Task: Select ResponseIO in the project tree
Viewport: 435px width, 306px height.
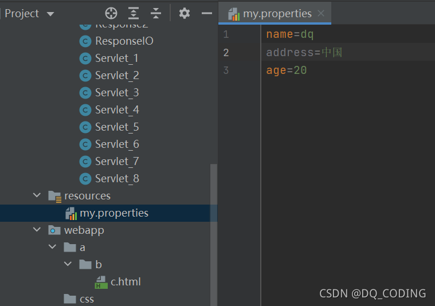Action: [x=124, y=41]
